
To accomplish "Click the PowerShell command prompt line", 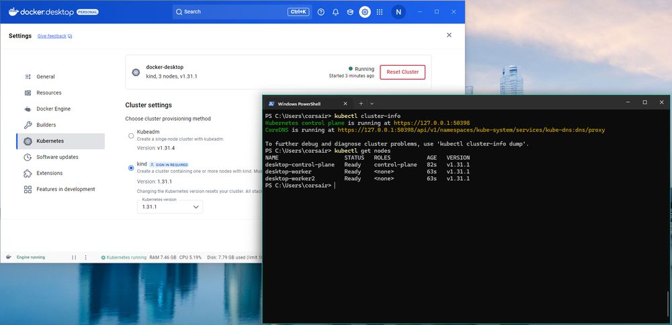I will coord(300,186).
